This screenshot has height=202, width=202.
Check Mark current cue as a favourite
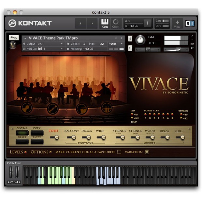point(119,152)
